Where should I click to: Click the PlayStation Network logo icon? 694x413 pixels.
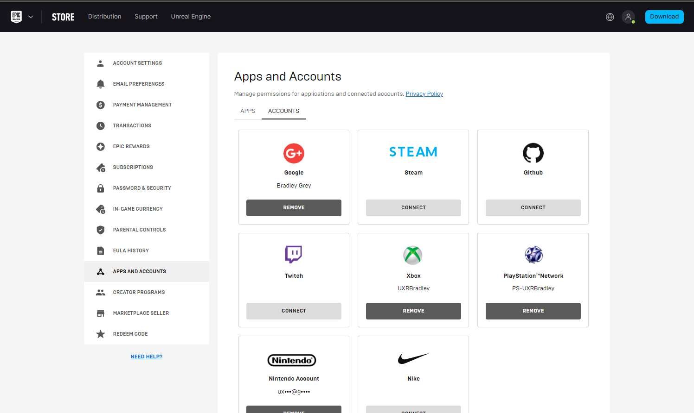click(x=533, y=255)
